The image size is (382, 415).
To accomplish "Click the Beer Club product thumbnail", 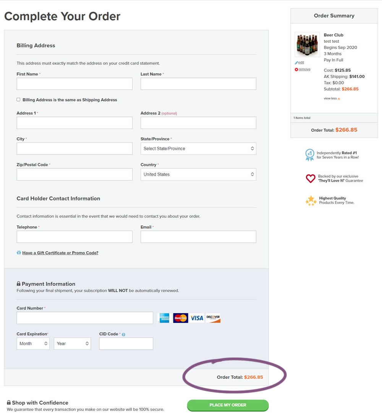I will click(307, 45).
